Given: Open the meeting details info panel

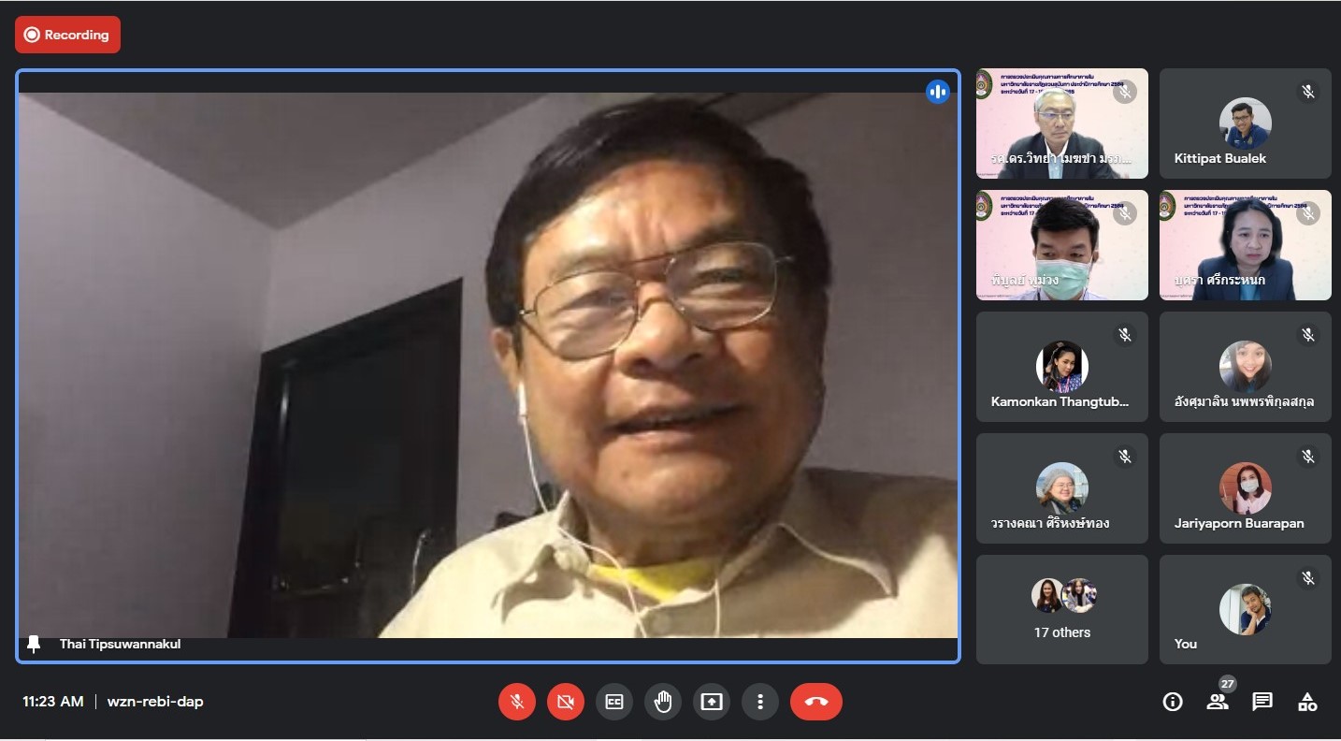Looking at the screenshot, I should (x=1173, y=702).
